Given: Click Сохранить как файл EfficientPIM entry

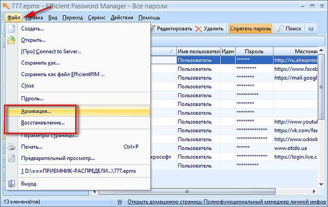Looking at the screenshot, I should (63, 74).
